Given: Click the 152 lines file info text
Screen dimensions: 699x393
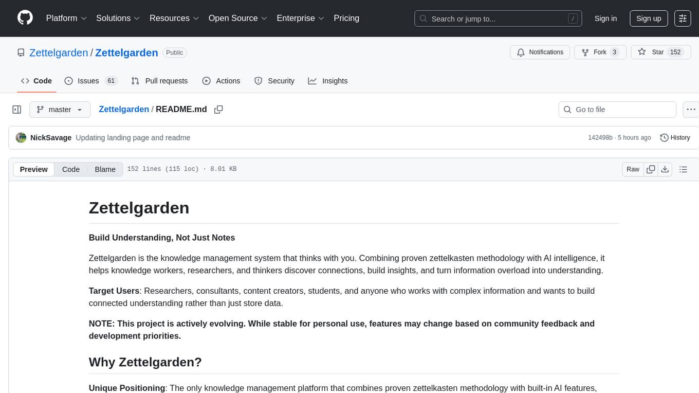Looking at the screenshot, I should point(182,169).
